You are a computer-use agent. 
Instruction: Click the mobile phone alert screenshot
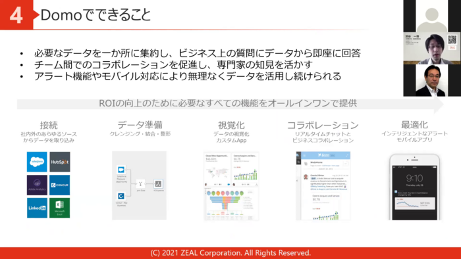pyautogui.click(x=414, y=187)
